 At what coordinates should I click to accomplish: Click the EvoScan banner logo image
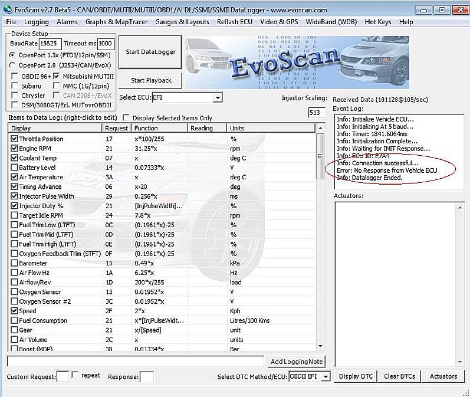coord(297,63)
